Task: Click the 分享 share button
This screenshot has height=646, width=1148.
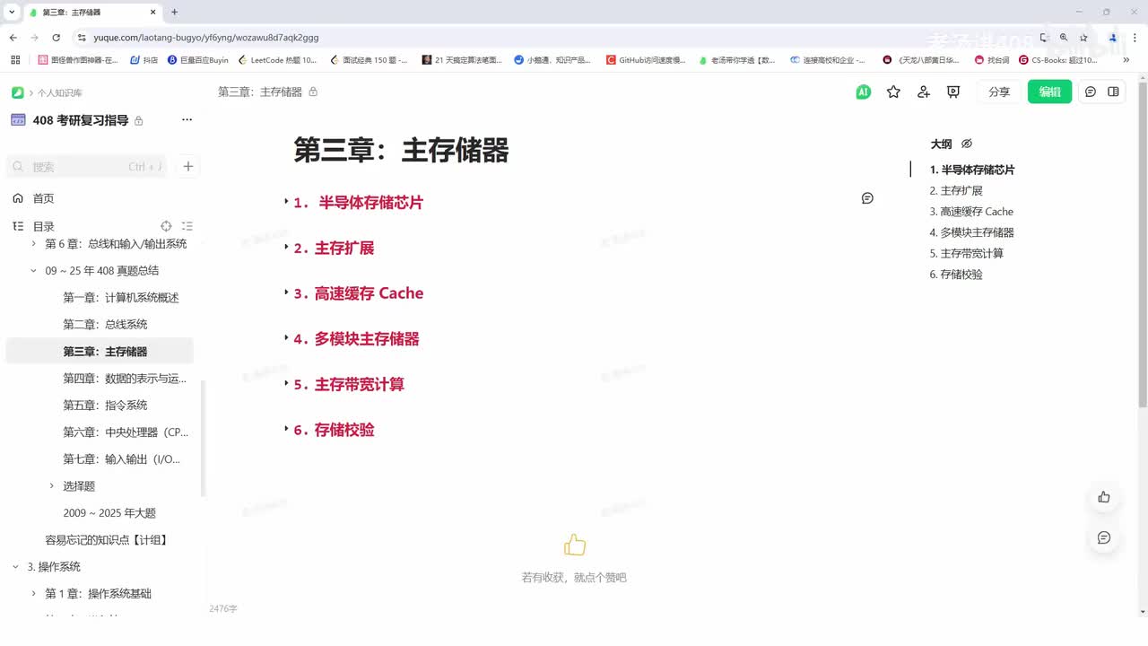Action: click(x=999, y=92)
